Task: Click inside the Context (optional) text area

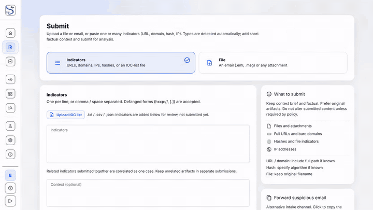Action: click(148, 193)
